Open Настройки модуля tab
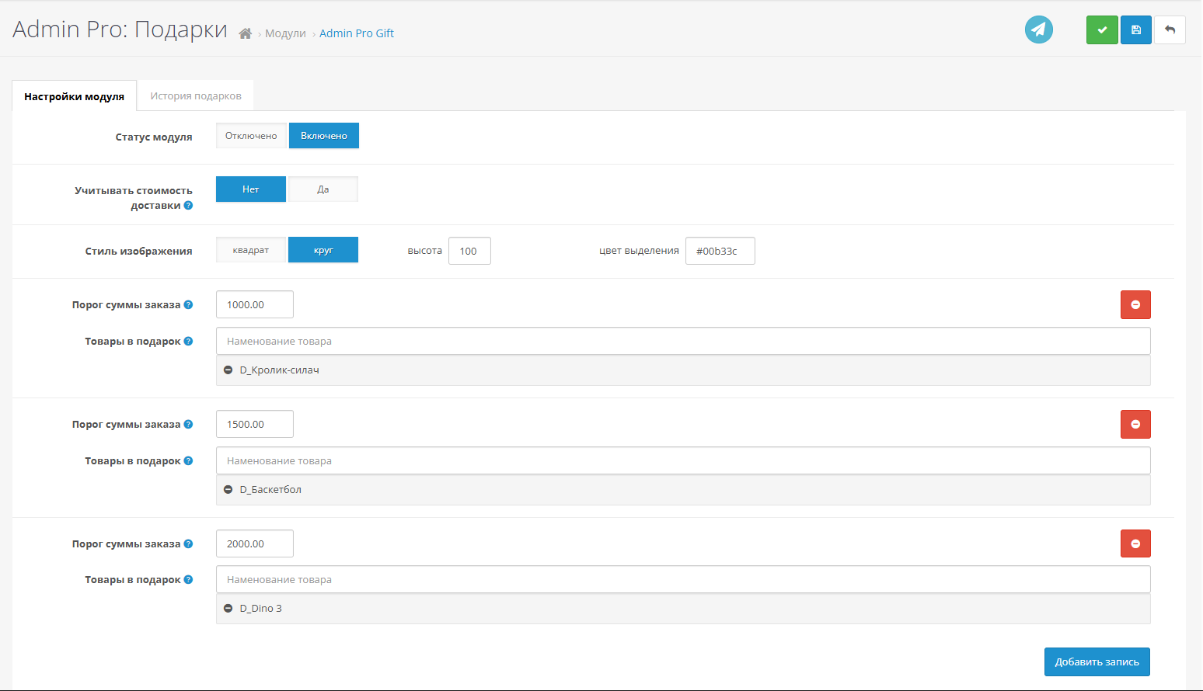 75,96
